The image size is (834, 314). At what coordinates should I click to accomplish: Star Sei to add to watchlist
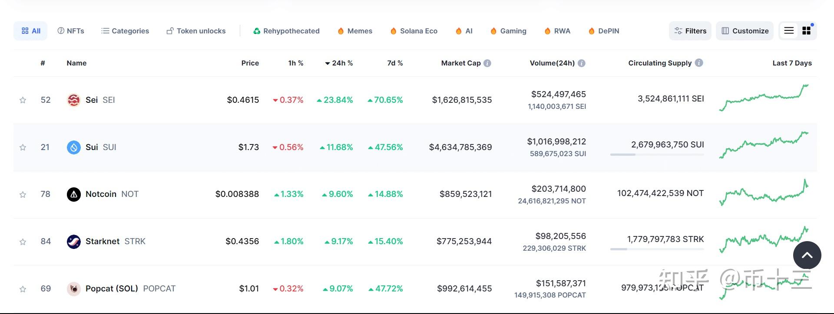click(x=23, y=100)
